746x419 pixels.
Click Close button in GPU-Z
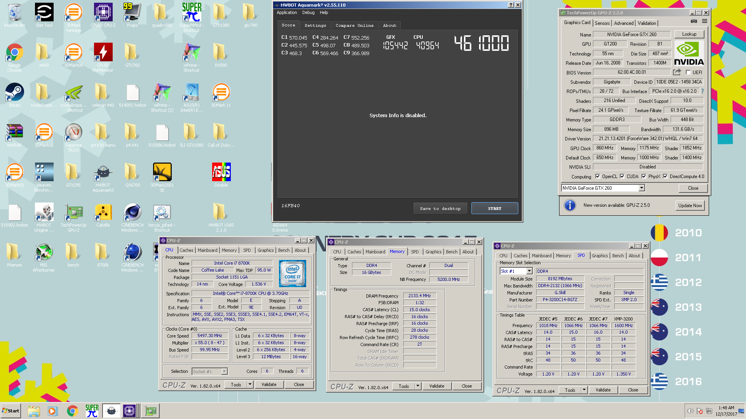point(693,188)
